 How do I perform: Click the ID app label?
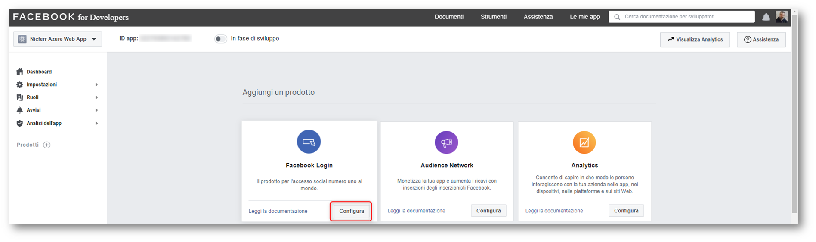(x=129, y=39)
